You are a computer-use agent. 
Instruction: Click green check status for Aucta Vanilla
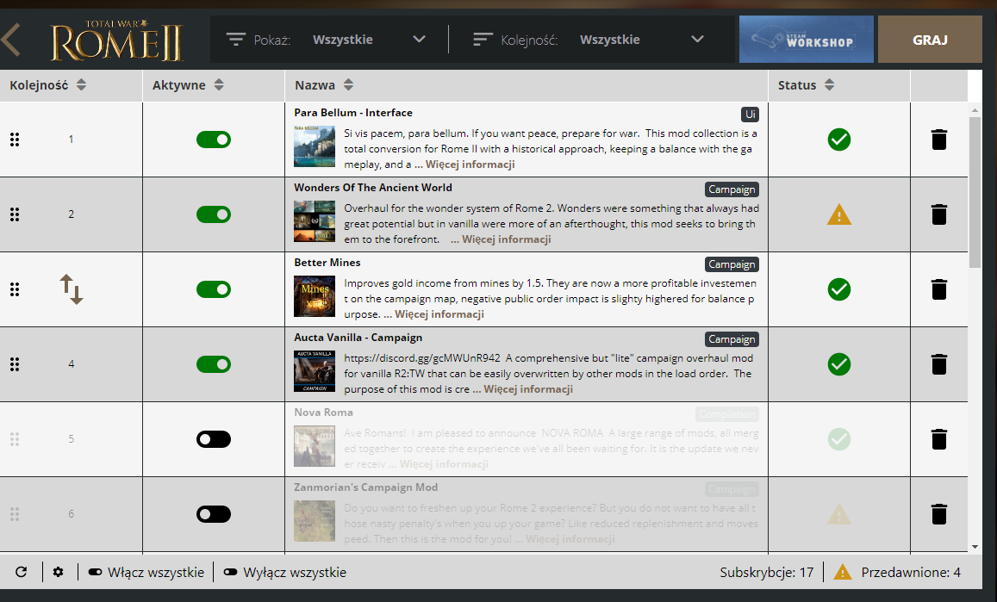(838, 364)
